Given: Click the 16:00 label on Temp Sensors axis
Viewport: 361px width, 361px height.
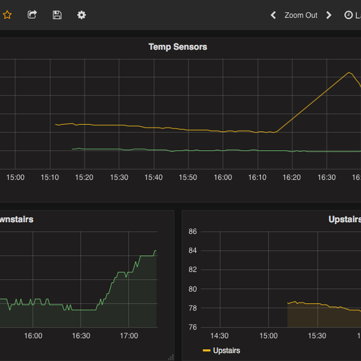Looking at the screenshot, I should [x=223, y=177].
